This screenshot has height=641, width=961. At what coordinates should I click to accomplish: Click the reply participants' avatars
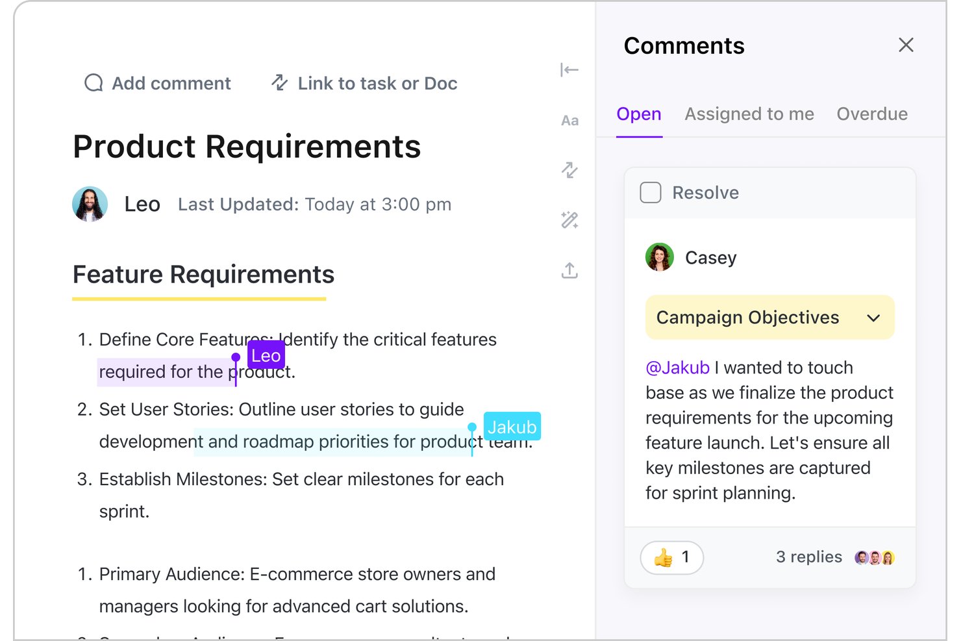875,557
